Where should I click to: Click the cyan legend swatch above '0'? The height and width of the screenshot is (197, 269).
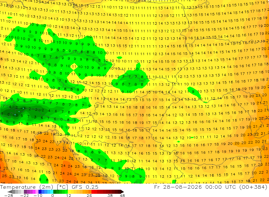pos(52,192)
